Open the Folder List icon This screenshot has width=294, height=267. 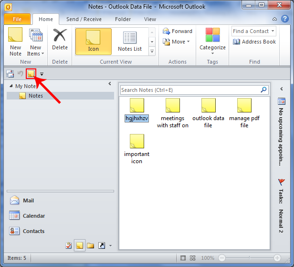pos(90,245)
